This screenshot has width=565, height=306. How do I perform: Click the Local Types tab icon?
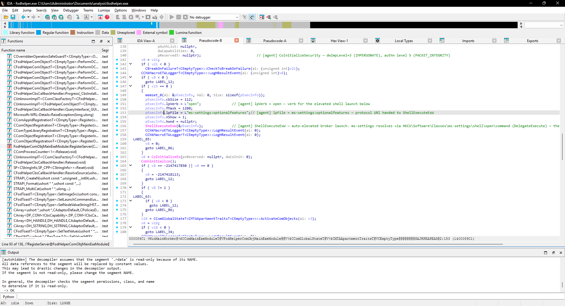tap(378, 41)
